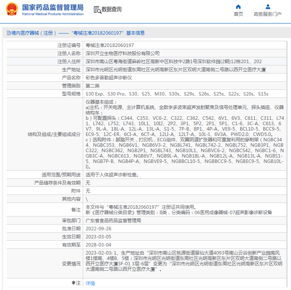Image resolution: width=291 pixels, height=290 pixels.
Task: Click the 审批部门 label
Action: click(x=71, y=221)
